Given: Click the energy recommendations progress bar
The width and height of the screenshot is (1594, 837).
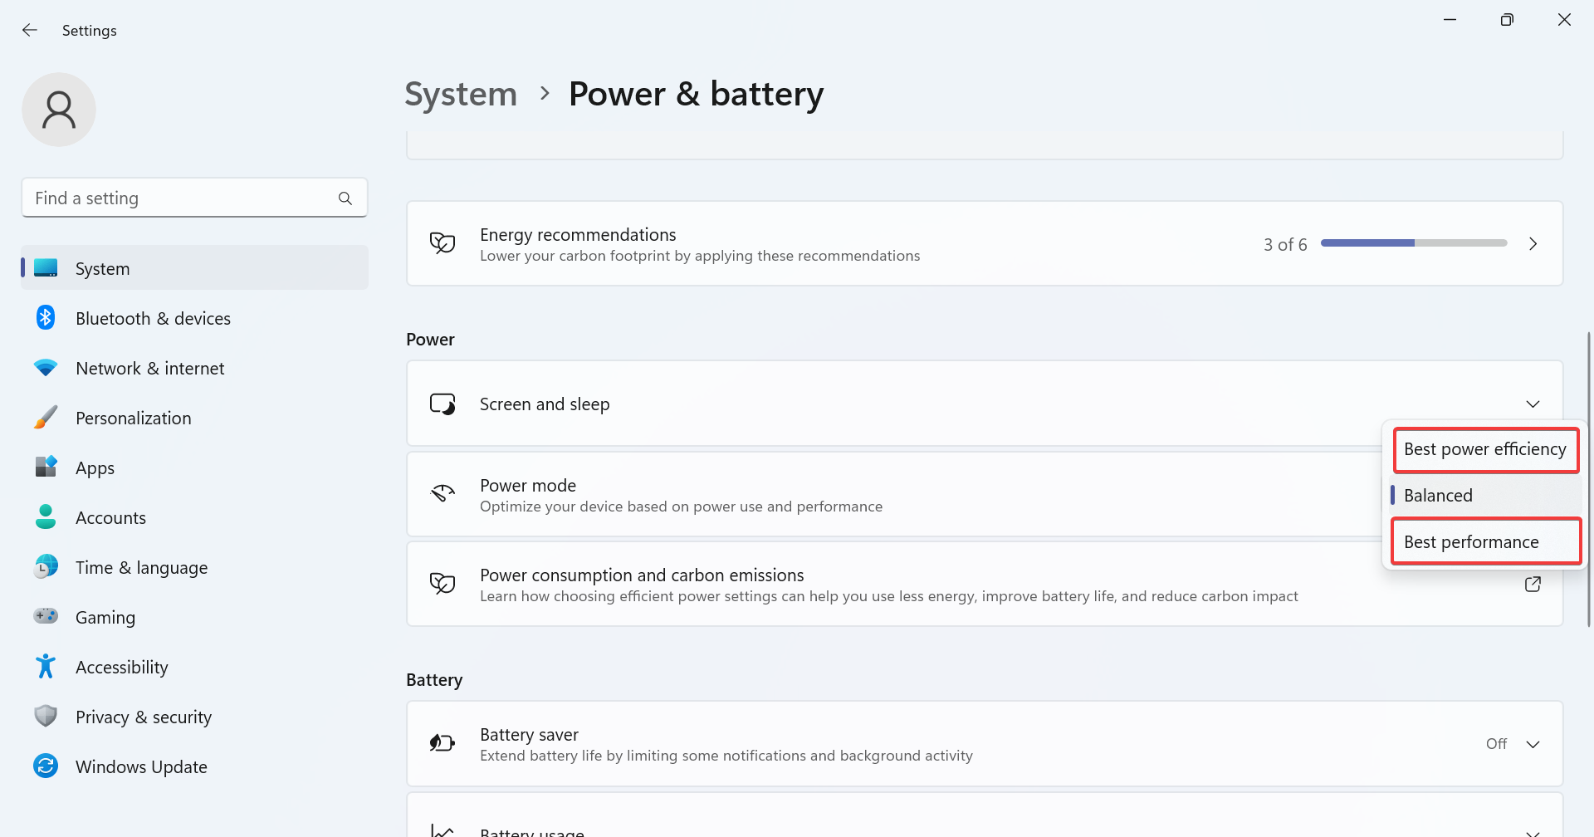Looking at the screenshot, I should click(1414, 243).
